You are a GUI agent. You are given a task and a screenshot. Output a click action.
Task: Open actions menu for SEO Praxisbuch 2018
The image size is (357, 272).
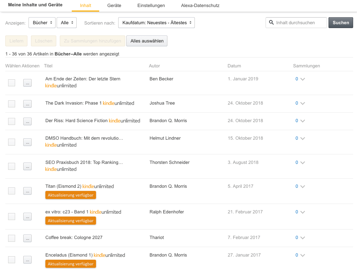pyautogui.click(x=27, y=166)
